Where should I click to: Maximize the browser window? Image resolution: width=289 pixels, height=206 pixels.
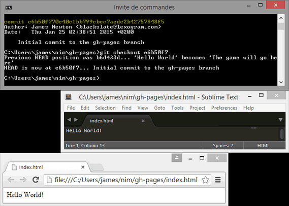(x=202, y=158)
